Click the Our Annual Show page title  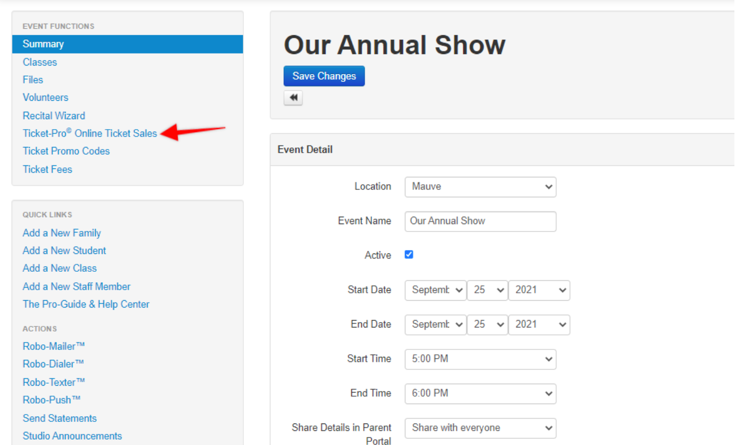[395, 45]
